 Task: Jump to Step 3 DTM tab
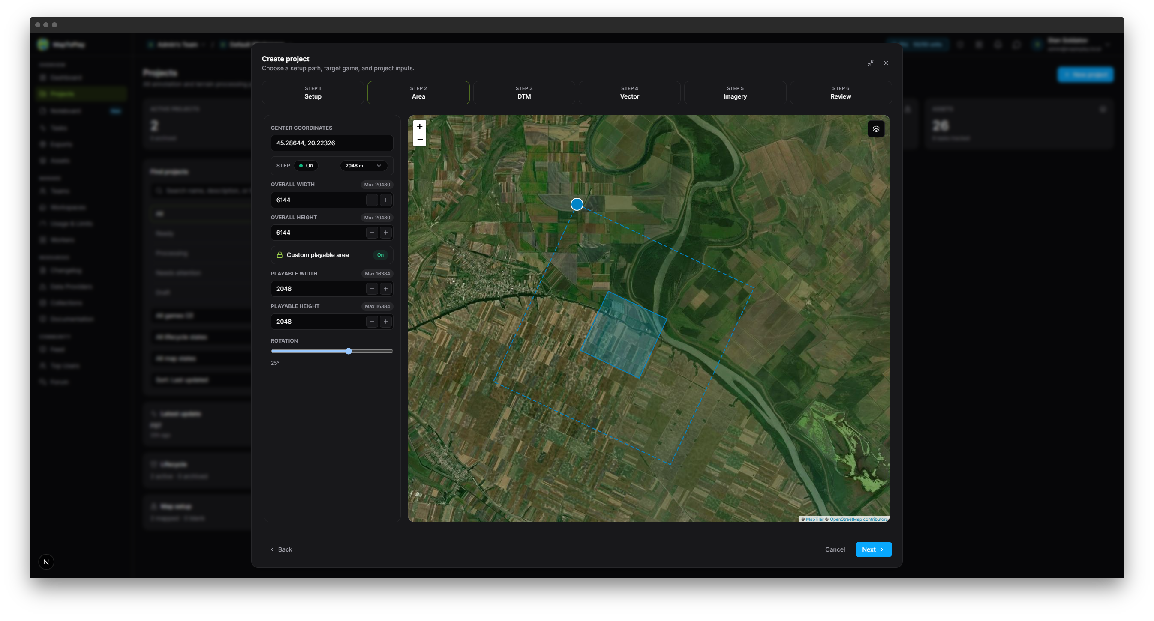[x=524, y=93]
